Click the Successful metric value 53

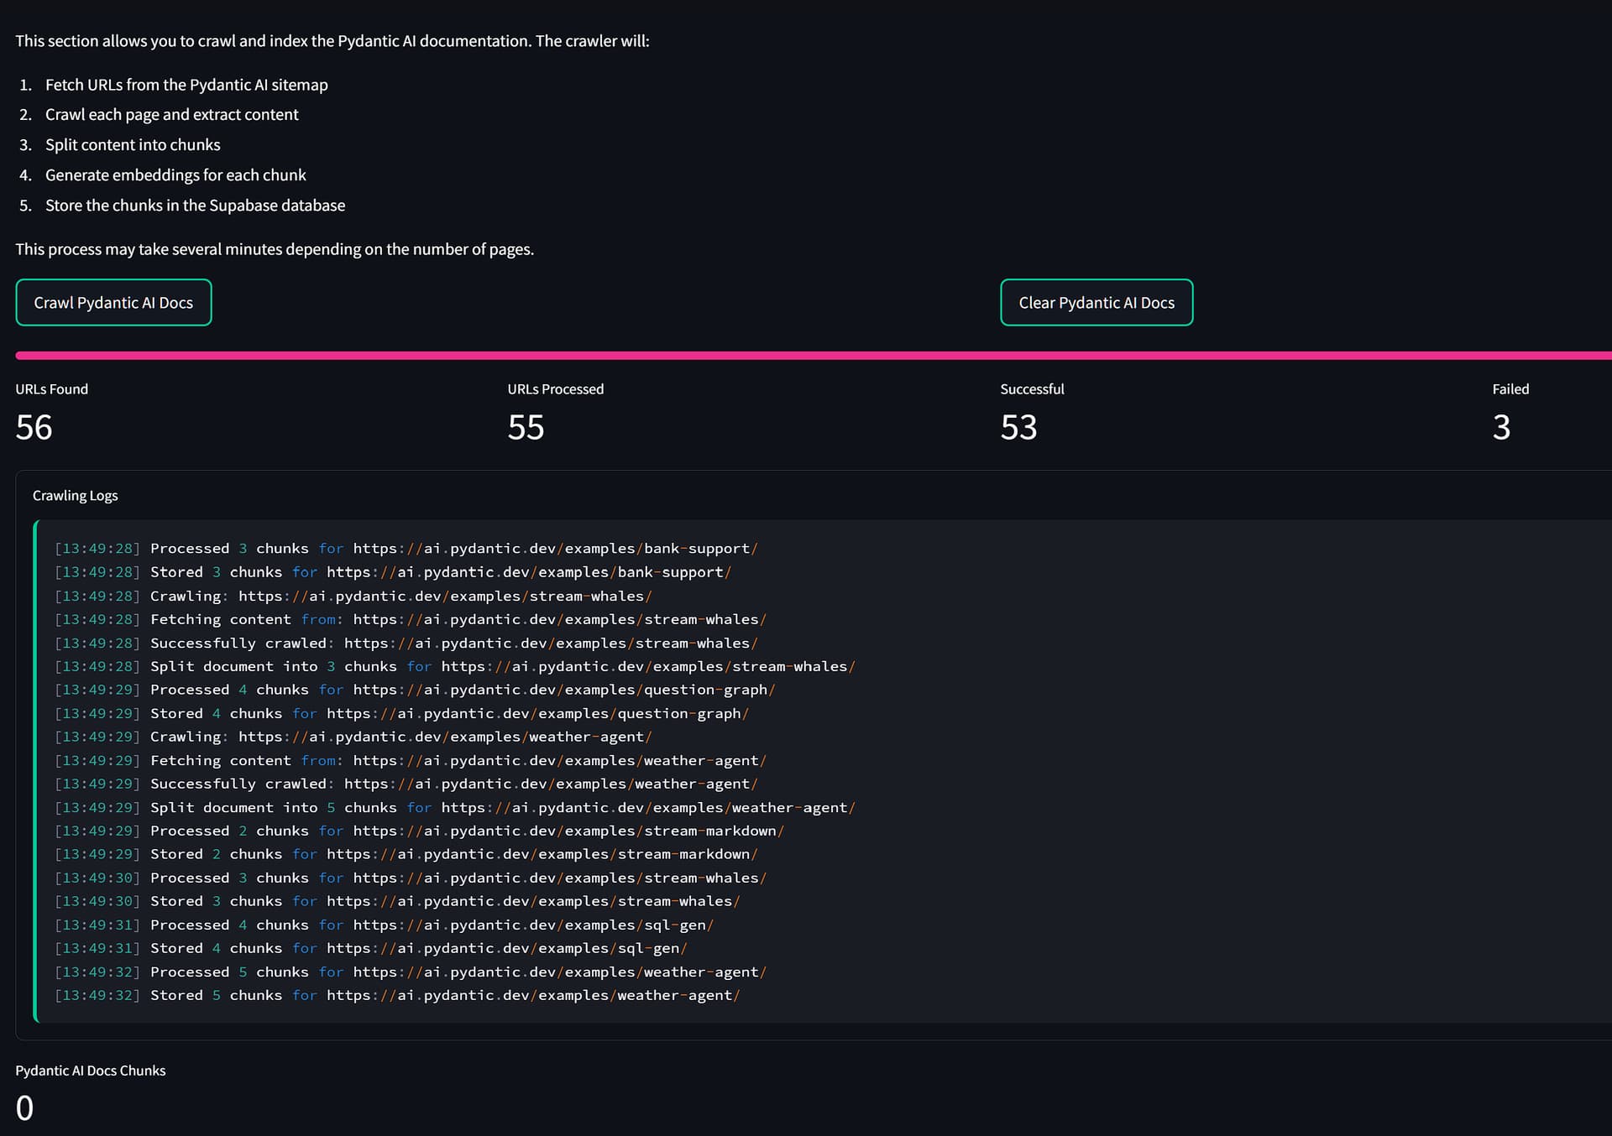point(1019,427)
